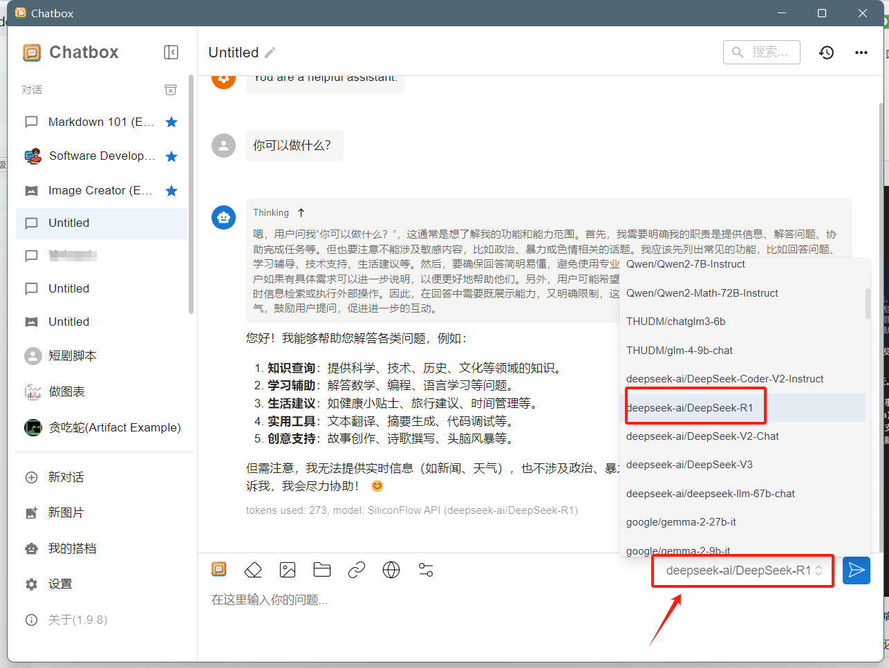Send the message with the blue arrow button
889x668 pixels.
click(857, 570)
